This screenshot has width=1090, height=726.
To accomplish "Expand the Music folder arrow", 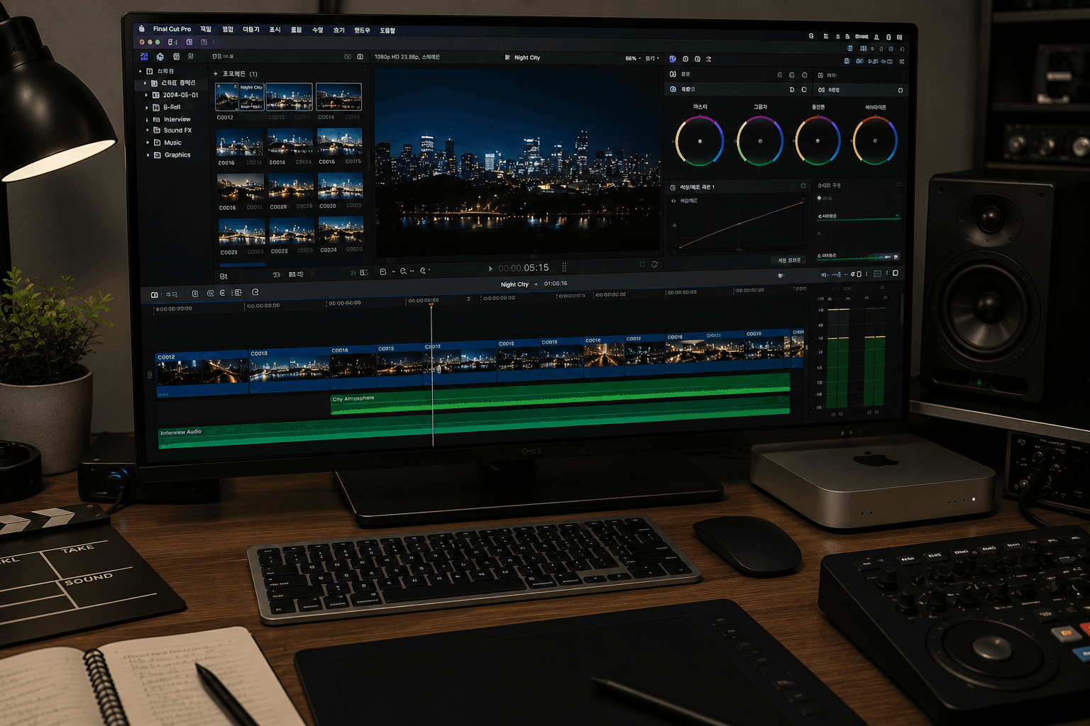I will pyautogui.click(x=148, y=143).
